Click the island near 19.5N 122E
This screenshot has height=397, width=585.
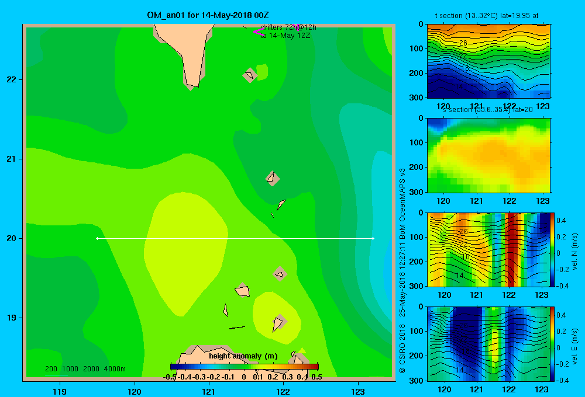[x=280, y=274]
